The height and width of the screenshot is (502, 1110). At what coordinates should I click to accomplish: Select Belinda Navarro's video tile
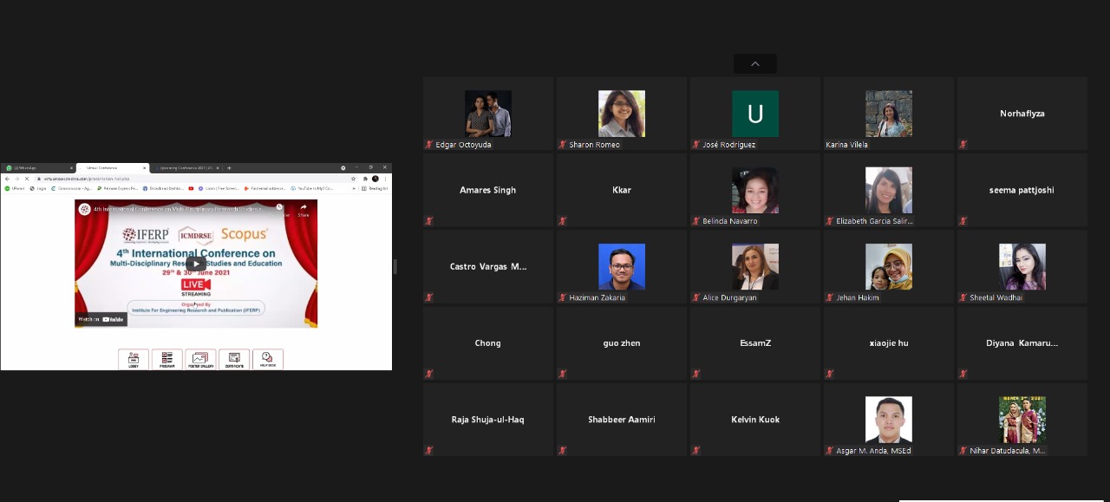755,190
